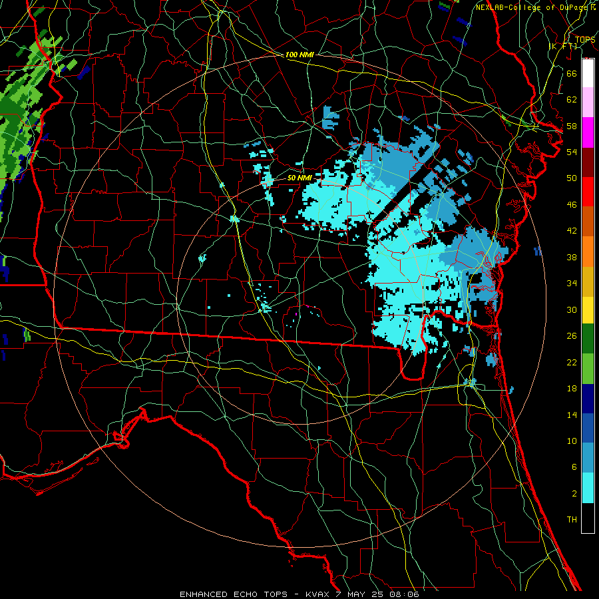Click the legend value "2"
The image size is (599, 599).
pos(574,494)
